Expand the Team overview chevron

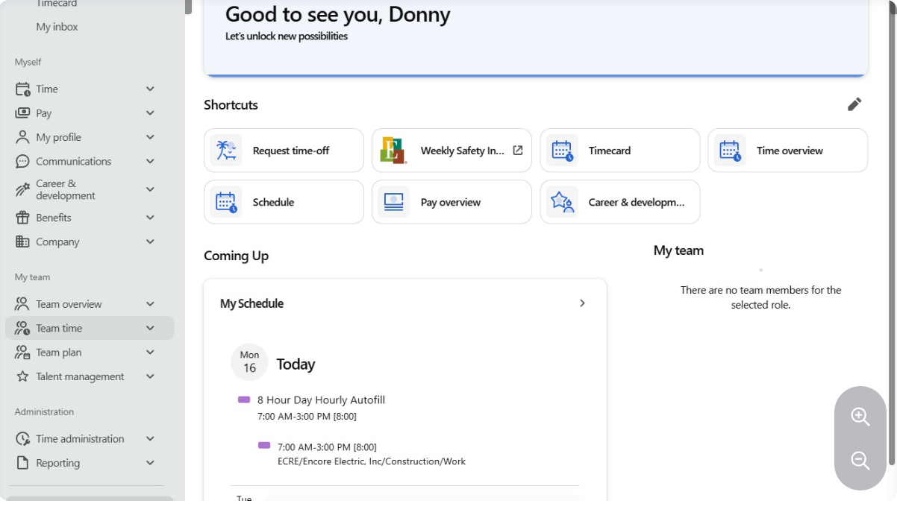coord(150,304)
